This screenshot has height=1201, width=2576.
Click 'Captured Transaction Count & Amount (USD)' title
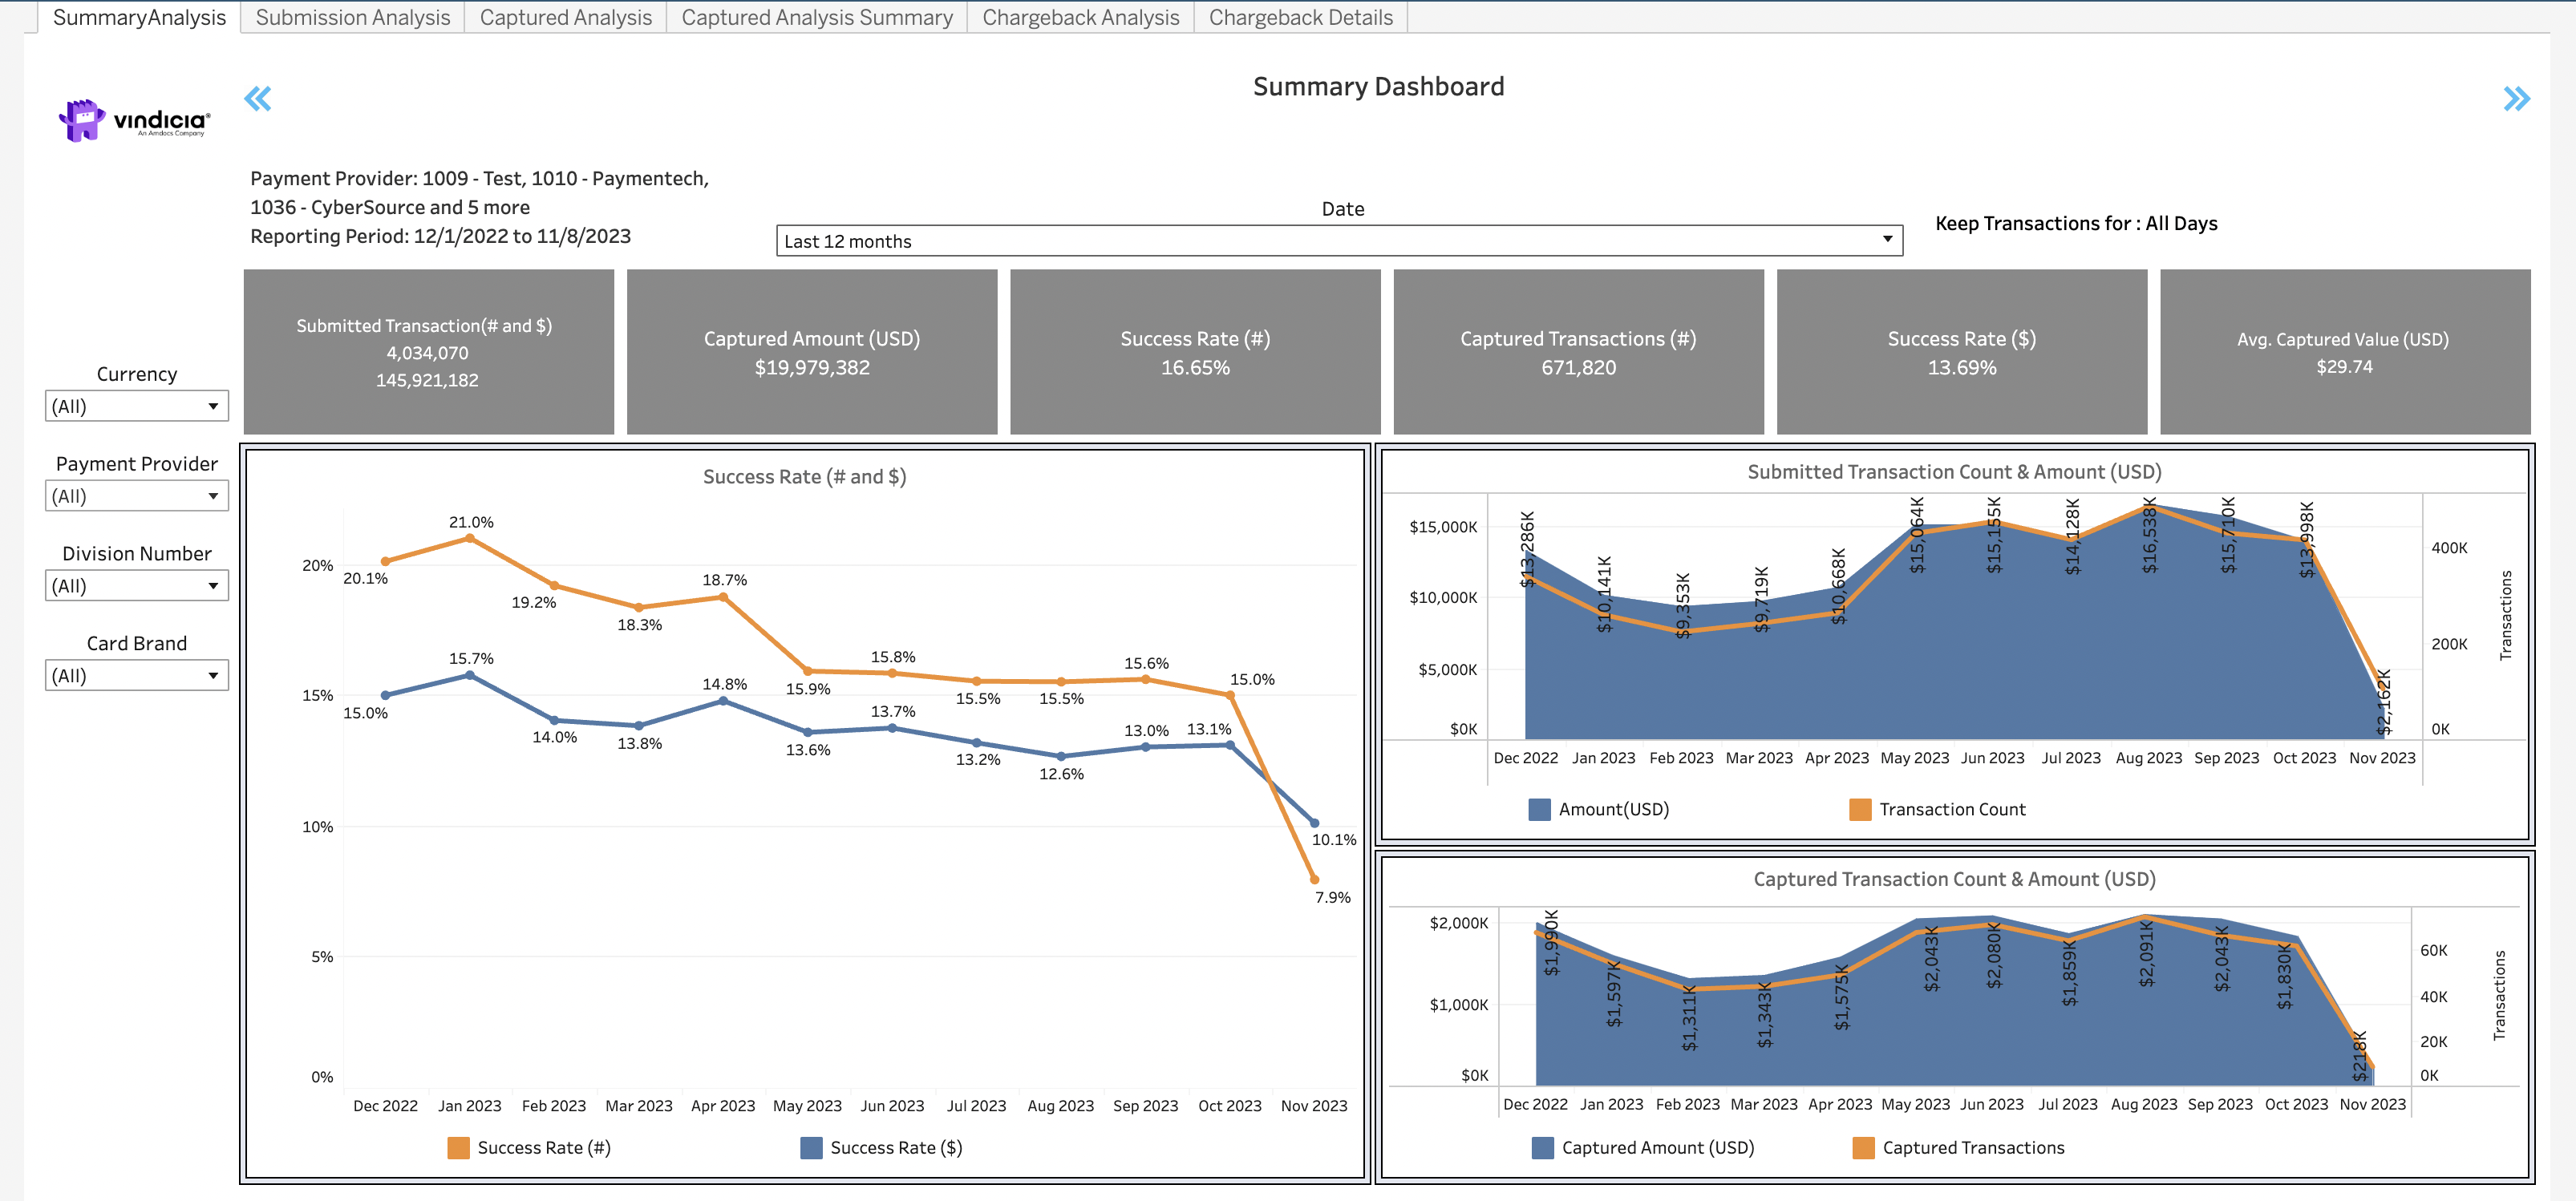1954,879
